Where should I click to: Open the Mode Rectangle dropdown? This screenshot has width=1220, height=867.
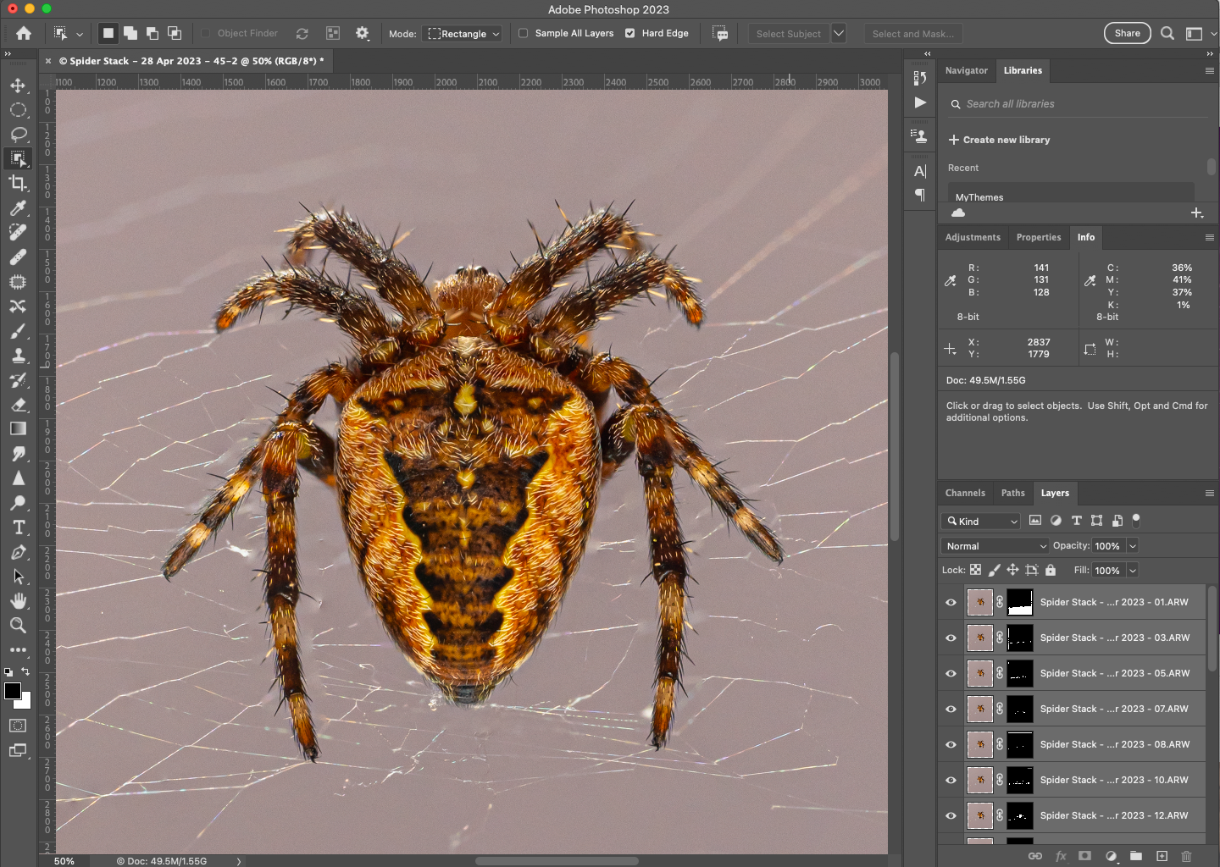[x=463, y=34]
